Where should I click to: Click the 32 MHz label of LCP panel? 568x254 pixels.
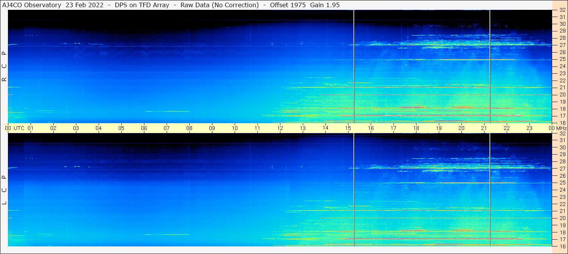[x=562, y=133]
